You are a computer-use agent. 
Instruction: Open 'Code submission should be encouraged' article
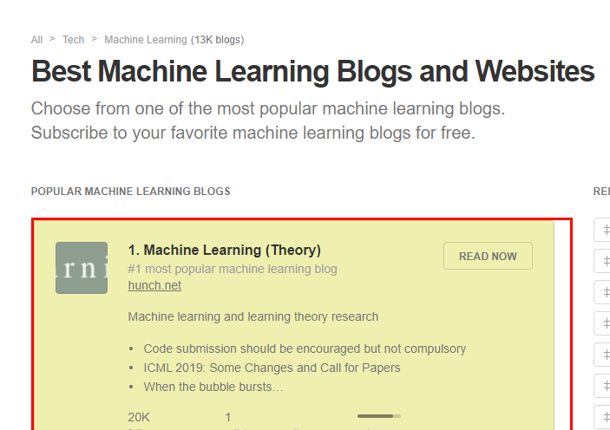[x=305, y=349]
